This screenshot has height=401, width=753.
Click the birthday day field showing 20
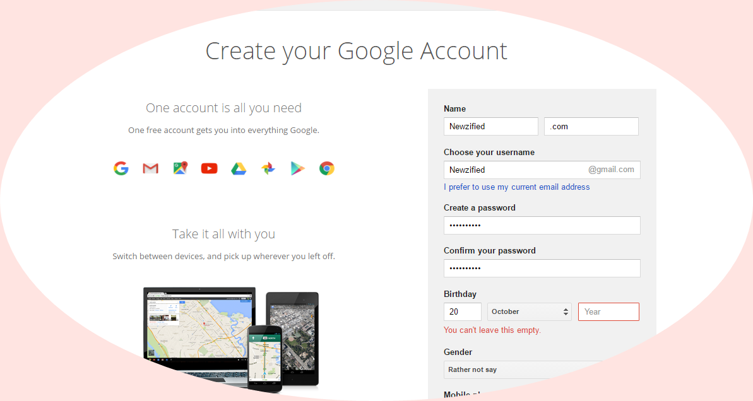(x=462, y=311)
